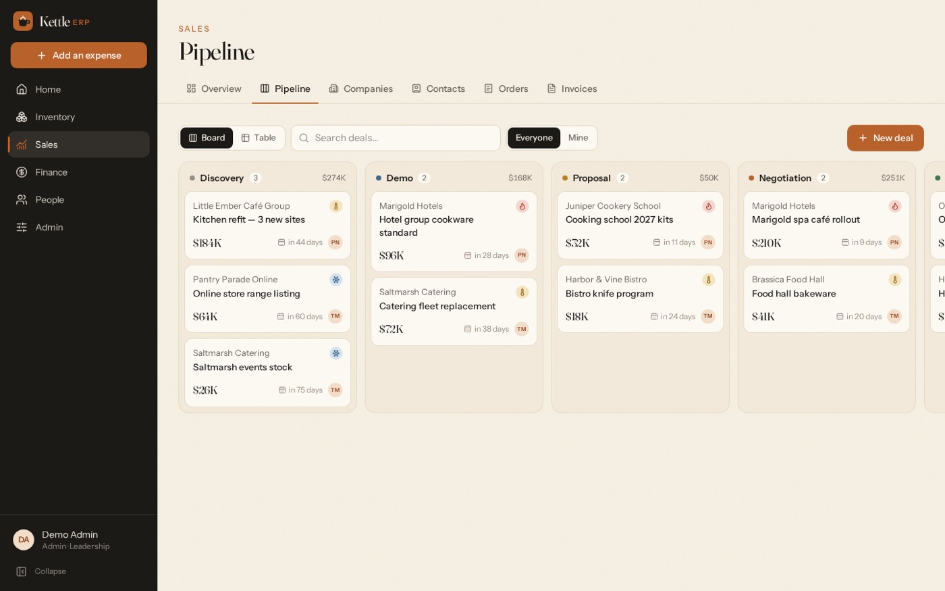Collapse the sidebar
The width and height of the screenshot is (945, 591).
[41, 571]
